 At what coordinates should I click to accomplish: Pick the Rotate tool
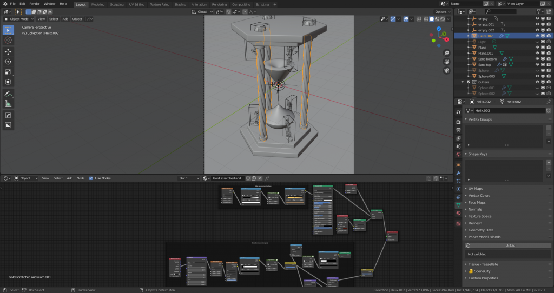pyautogui.click(x=8, y=62)
